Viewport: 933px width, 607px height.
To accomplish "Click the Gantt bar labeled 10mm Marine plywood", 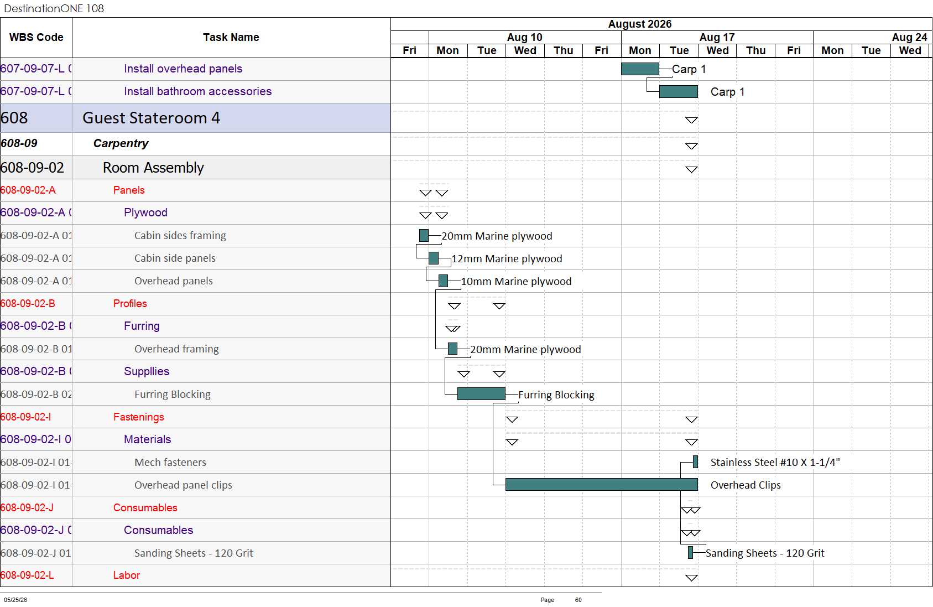I will [x=444, y=281].
